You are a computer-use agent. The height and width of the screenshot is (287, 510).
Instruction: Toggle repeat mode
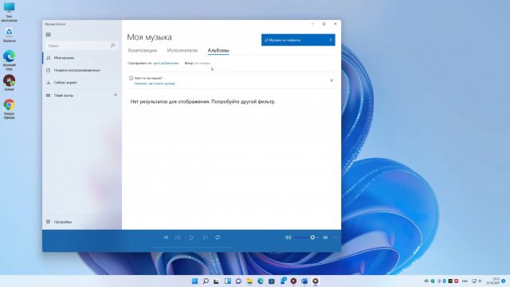pyautogui.click(x=218, y=238)
